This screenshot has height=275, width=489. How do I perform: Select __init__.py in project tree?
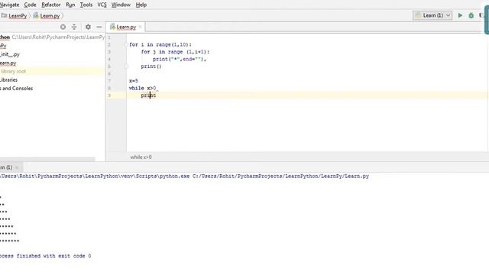(x=10, y=54)
